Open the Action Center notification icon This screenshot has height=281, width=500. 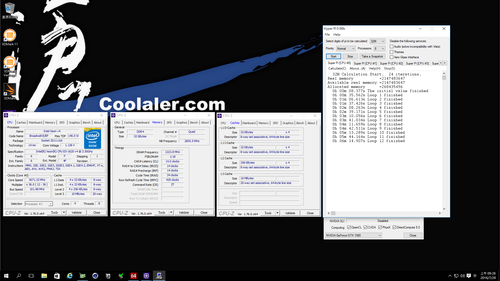click(469, 276)
